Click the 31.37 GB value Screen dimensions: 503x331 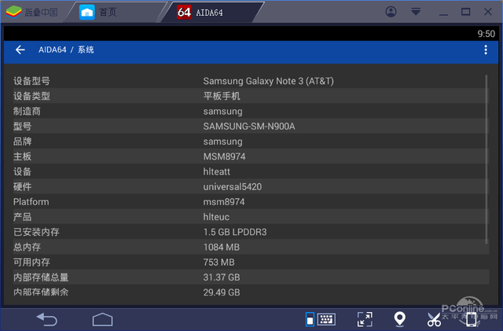pos(222,277)
